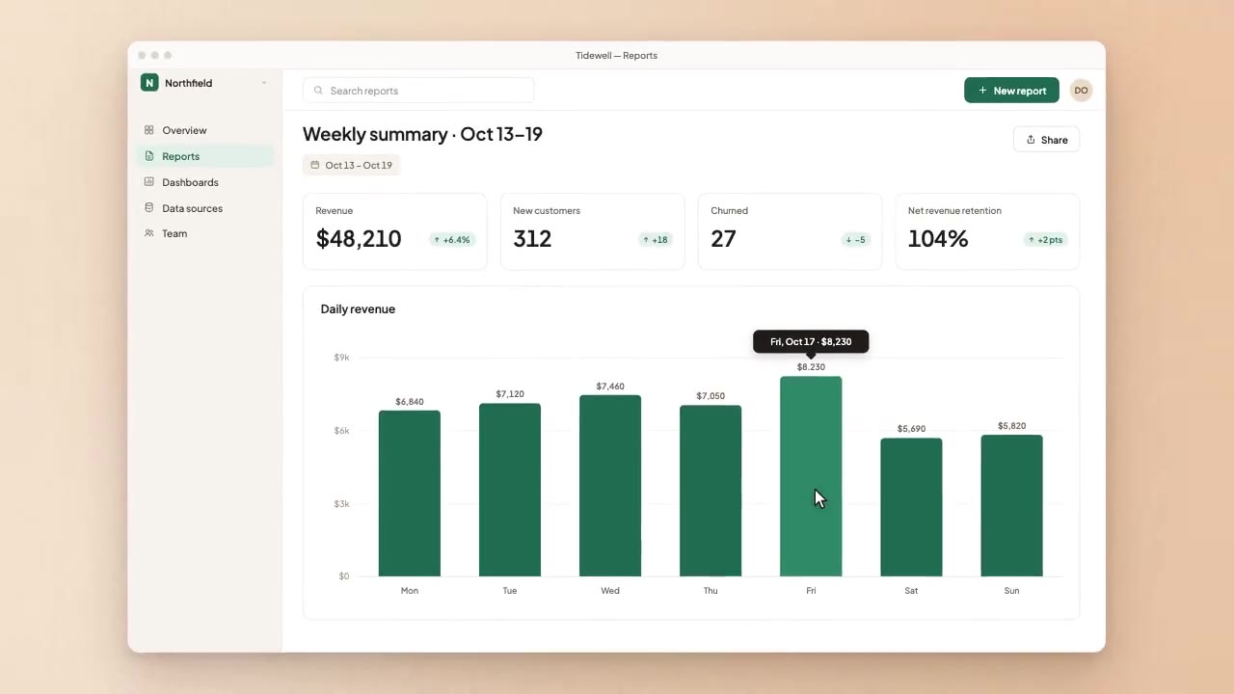
Task: Select the Monday revenue bar
Action: tap(410, 494)
